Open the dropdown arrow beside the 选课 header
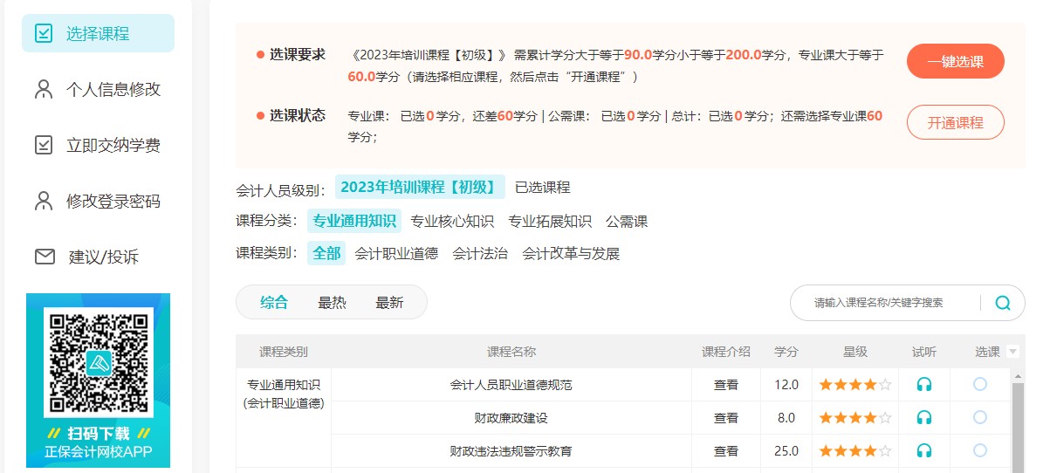The image size is (1050, 473). (x=1012, y=352)
